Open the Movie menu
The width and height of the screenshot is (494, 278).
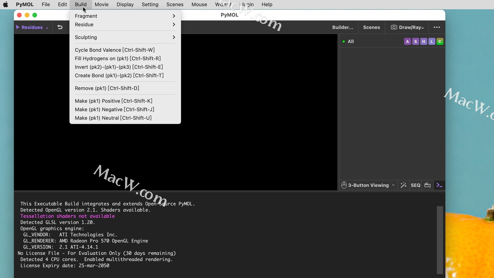101,4
